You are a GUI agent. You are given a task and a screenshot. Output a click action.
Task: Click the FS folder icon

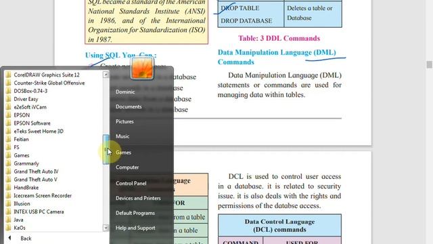8,147
